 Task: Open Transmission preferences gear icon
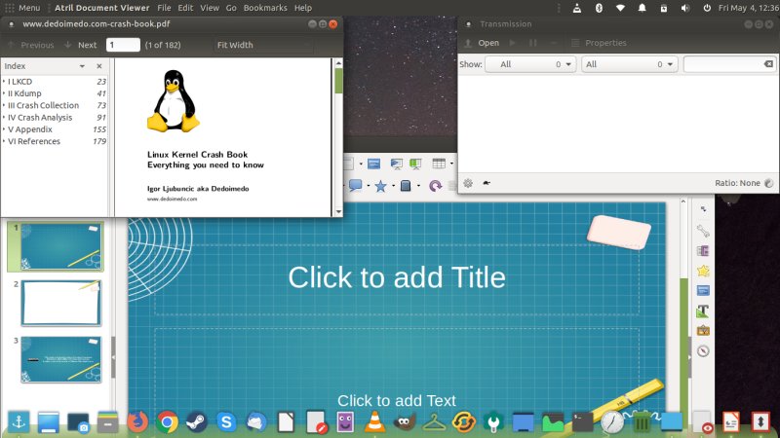point(468,183)
